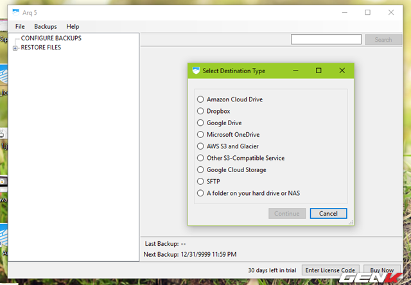Screen dimensions: 411x285
Task: Select a folder on hard drive or NAS
Action: click(201, 193)
